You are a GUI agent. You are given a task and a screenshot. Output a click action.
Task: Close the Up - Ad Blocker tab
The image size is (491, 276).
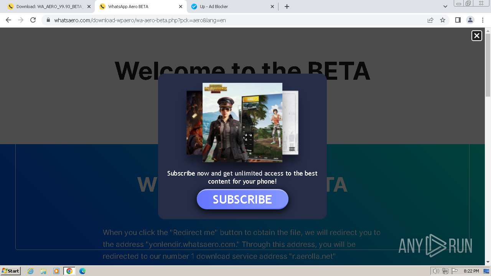tap(272, 7)
